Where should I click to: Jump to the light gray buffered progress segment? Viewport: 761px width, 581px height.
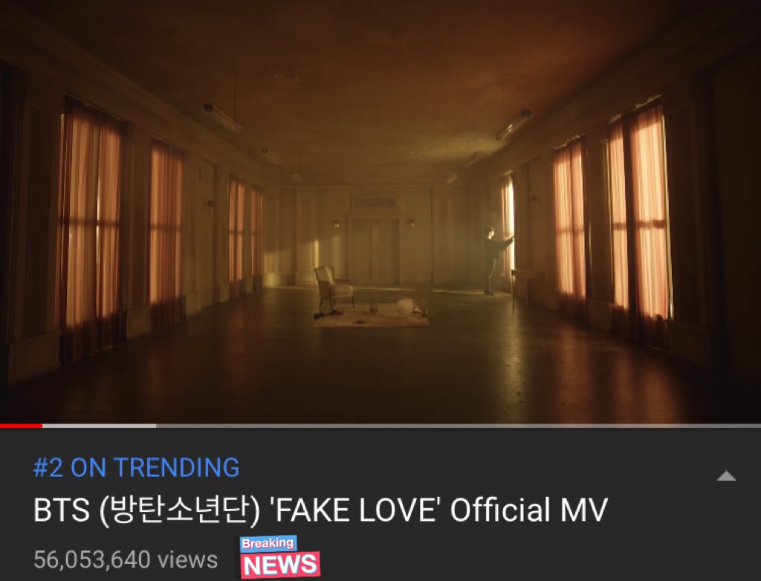coord(99,426)
